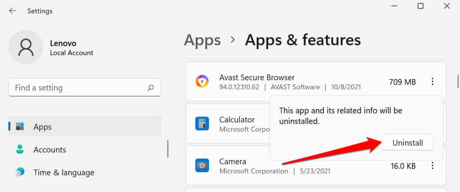The width and height of the screenshot is (460, 192).
Task: Click the back arrow in Settings
Action: pos(13,10)
